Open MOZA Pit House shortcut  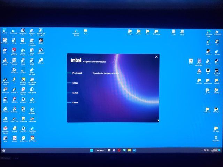pyautogui.click(x=216, y=72)
